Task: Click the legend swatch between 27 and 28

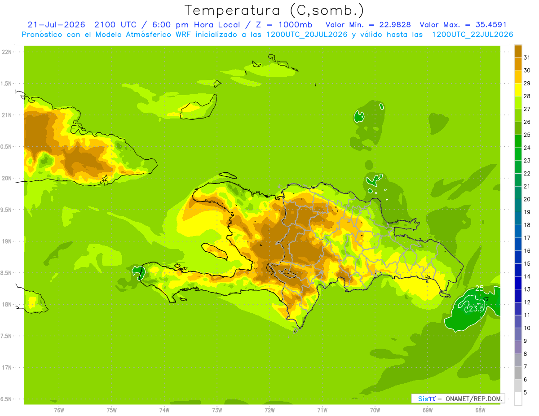Action: point(518,102)
